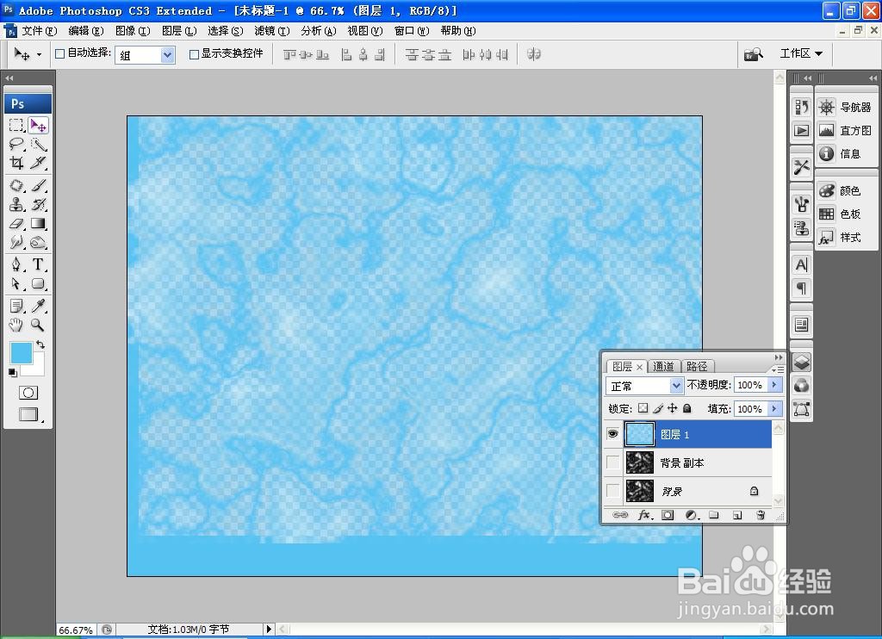The height and width of the screenshot is (639, 882).
Task: Select the Notes tool
Action: (16, 306)
